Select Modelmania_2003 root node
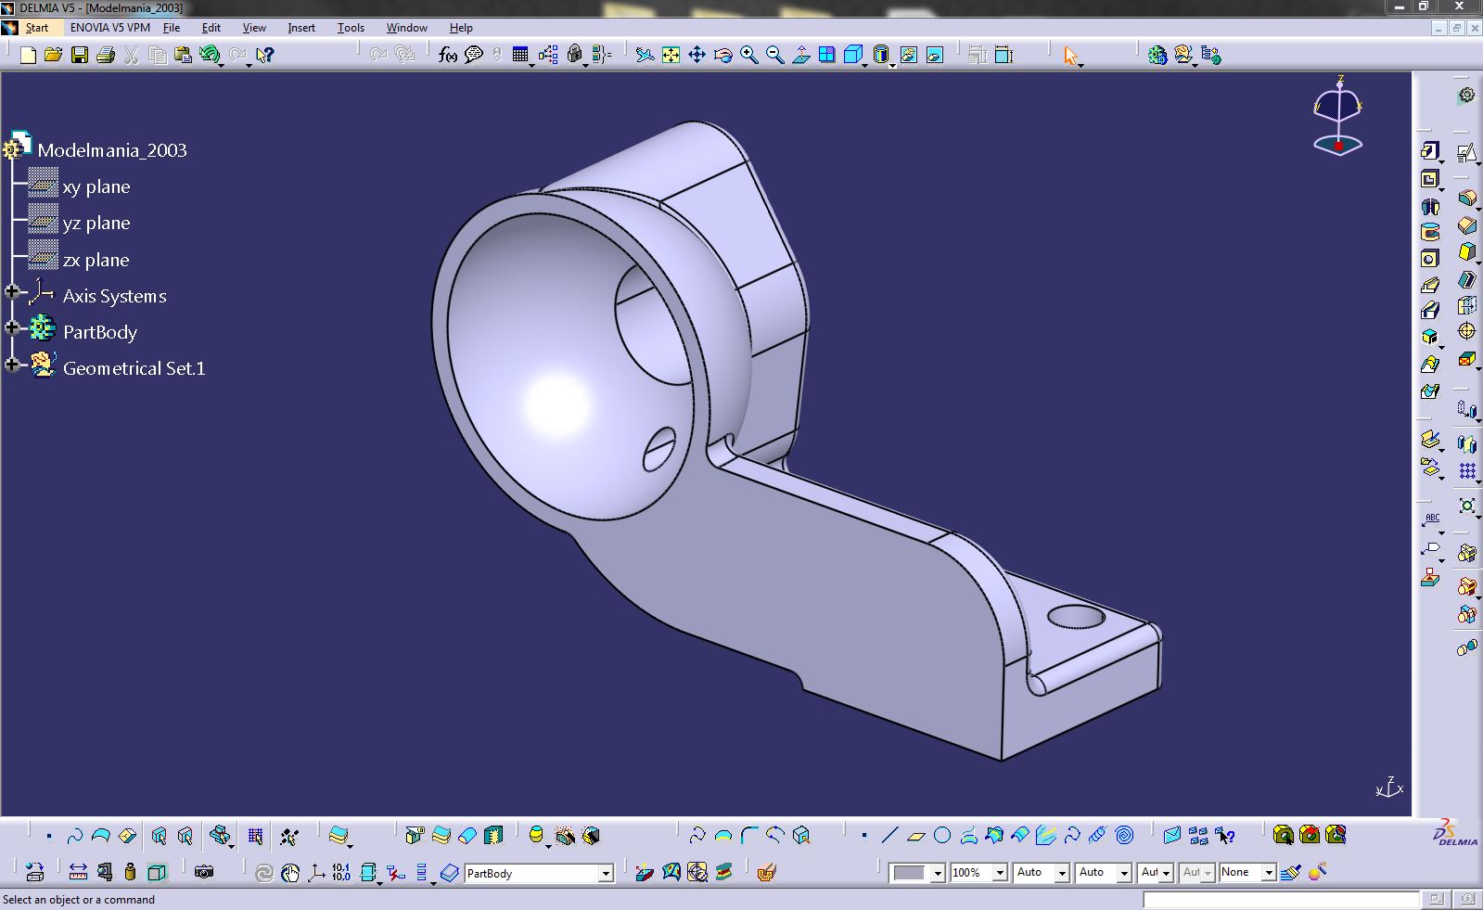Image resolution: width=1483 pixels, height=910 pixels. (x=112, y=149)
